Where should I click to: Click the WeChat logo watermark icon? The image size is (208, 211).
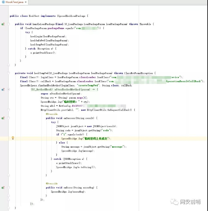(174, 202)
